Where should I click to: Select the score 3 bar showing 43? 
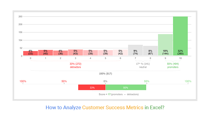(76, 52)
